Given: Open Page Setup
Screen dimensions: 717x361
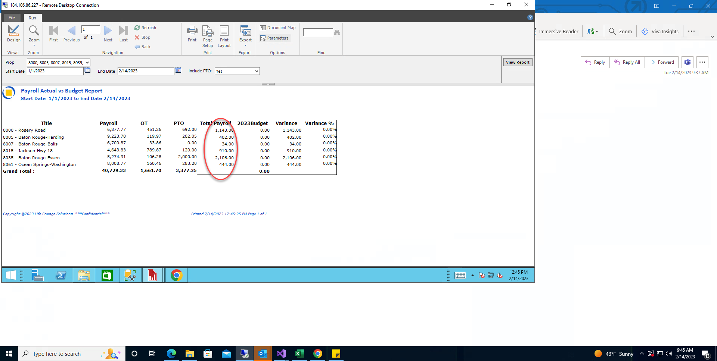Looking at the screenshot, I should tap(208, 37).
